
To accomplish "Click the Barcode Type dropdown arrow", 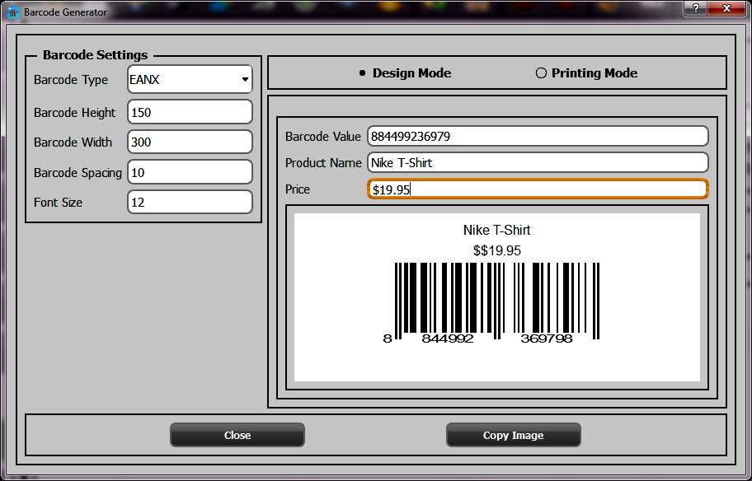I will point(245,80).
